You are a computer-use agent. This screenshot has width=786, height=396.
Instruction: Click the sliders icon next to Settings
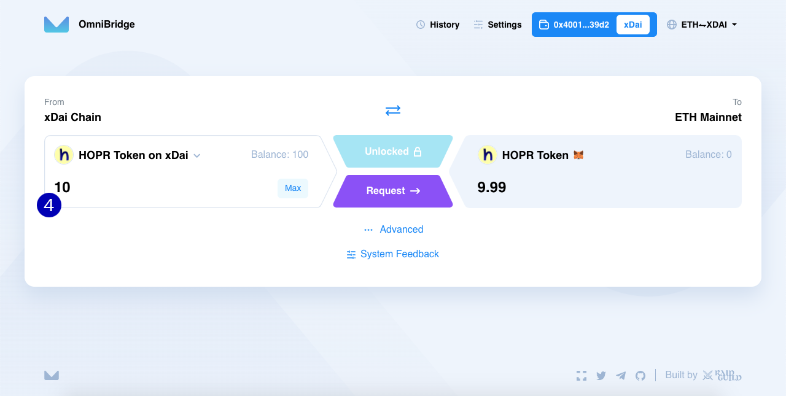coord(478,25)
